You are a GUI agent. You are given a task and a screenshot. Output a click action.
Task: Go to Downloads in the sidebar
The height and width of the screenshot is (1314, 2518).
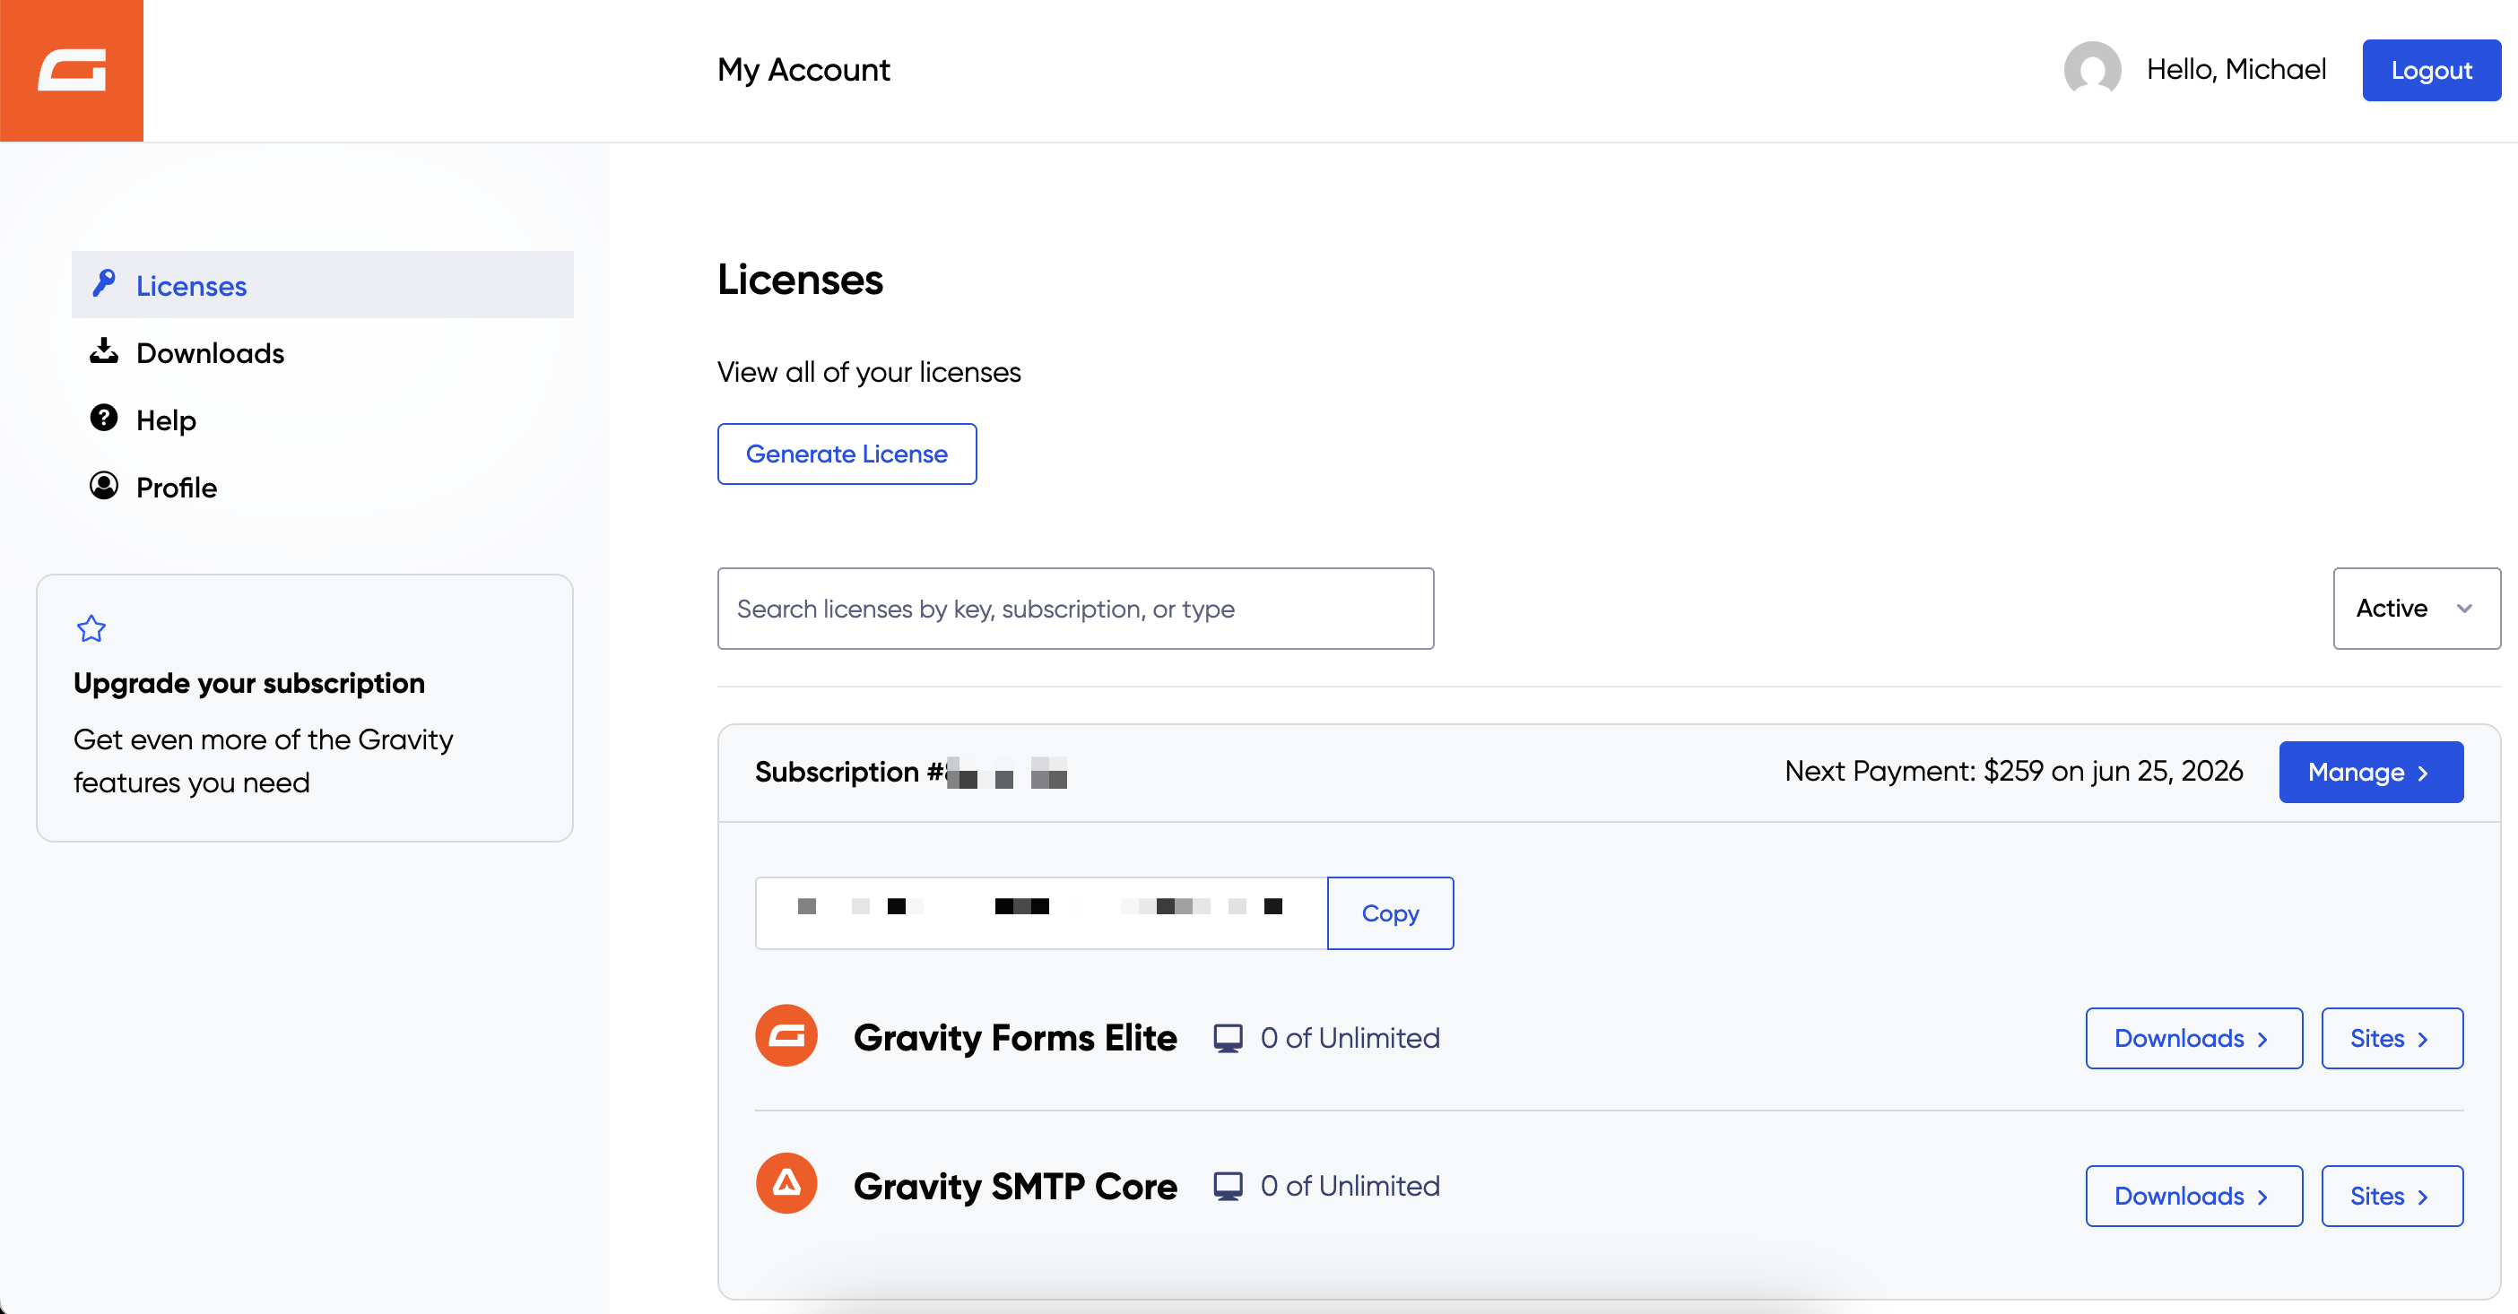209,352
